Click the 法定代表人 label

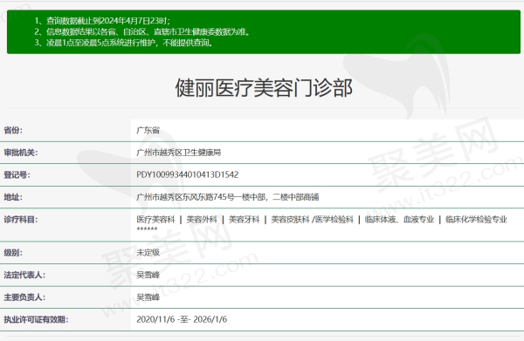[x=24, y=275]
